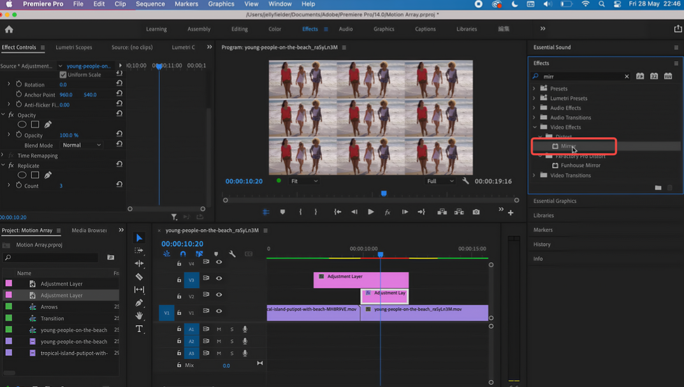Click the pink label swatch of Adjustment Layer
The height and width of the screenshot is (387, 684).
[9, 284]
